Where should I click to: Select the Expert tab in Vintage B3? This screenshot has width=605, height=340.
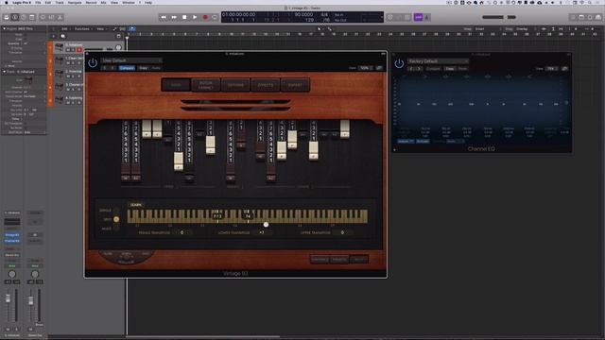(295, 85)
